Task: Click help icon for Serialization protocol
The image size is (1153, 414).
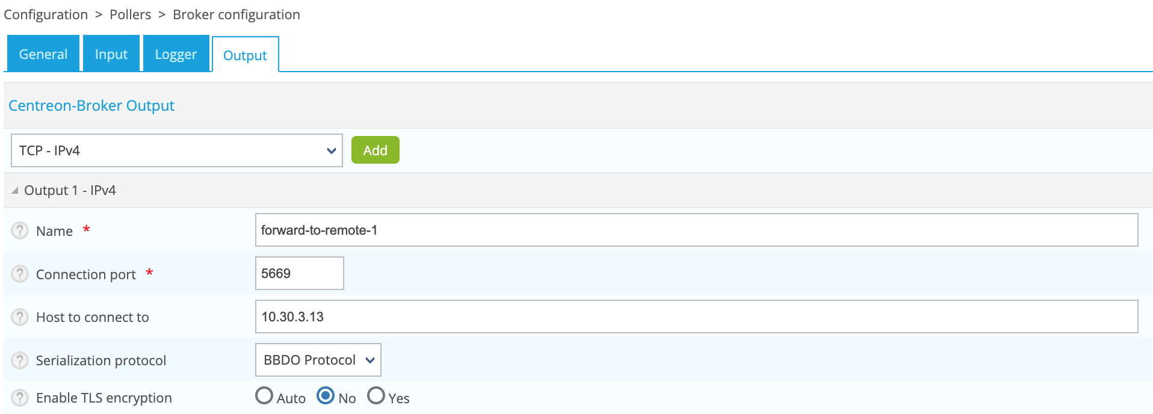Action: (20, 360)
